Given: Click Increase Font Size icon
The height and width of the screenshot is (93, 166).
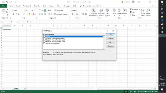Looking at the screenshot, I should [x=32, y=10].
